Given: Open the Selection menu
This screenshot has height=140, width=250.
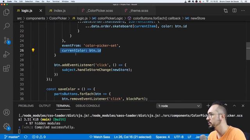Looking at the screenshot, I should 29,2.
